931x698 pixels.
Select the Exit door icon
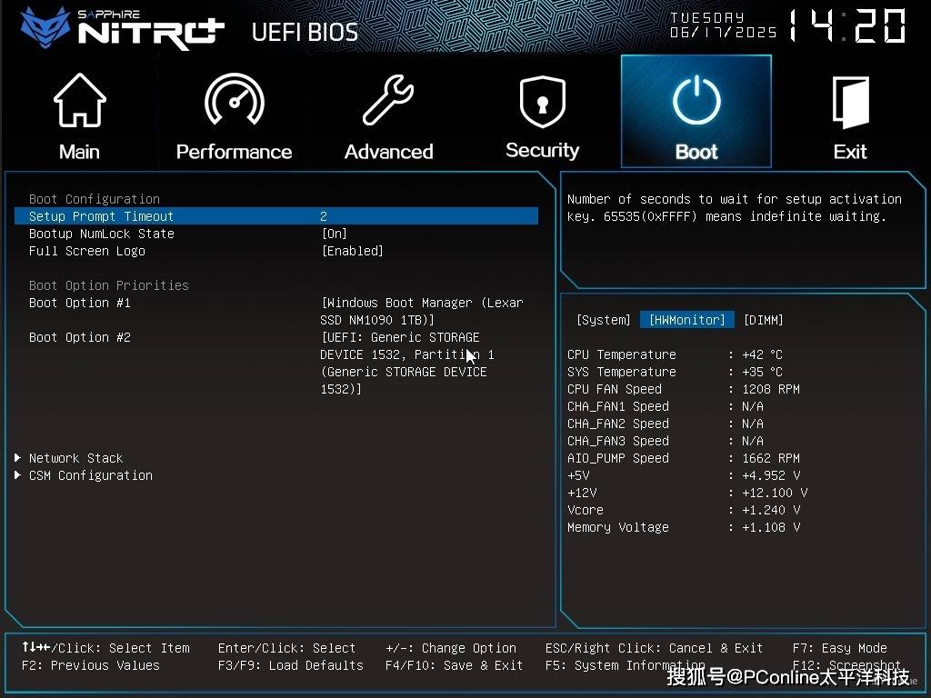point(850,102)
